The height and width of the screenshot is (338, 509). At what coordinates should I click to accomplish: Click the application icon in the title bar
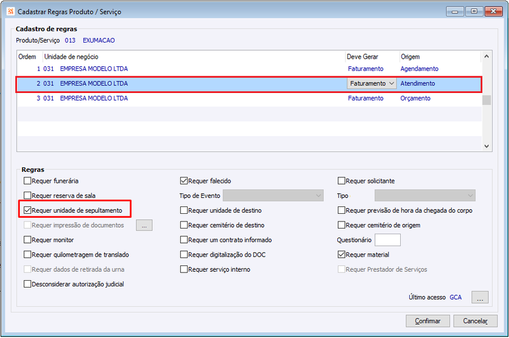(x=10, y=11)
